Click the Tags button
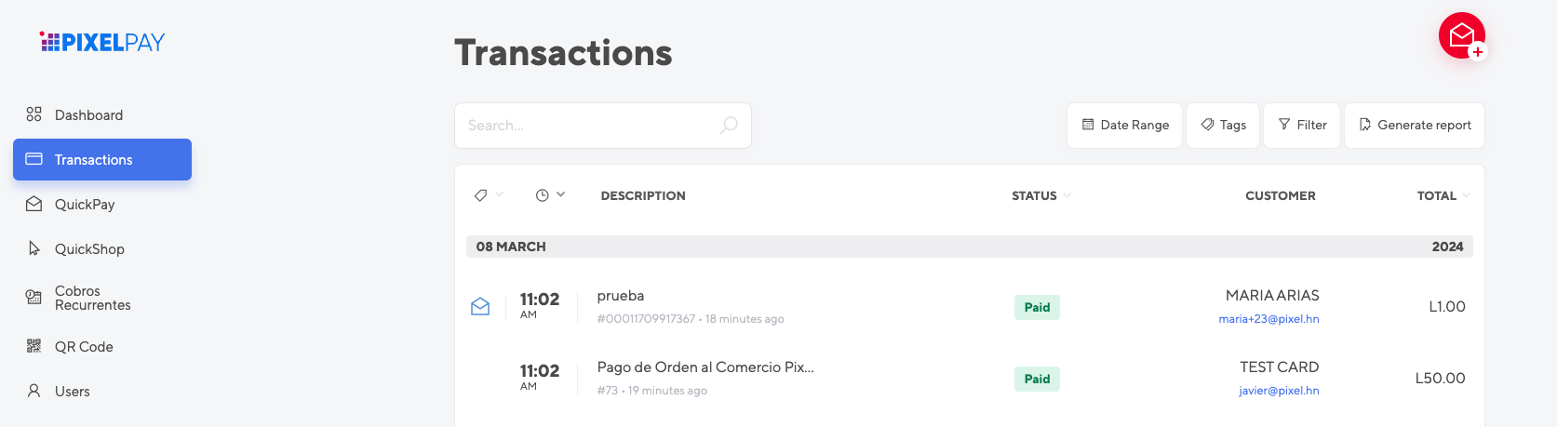 (x=1223, y=125)
